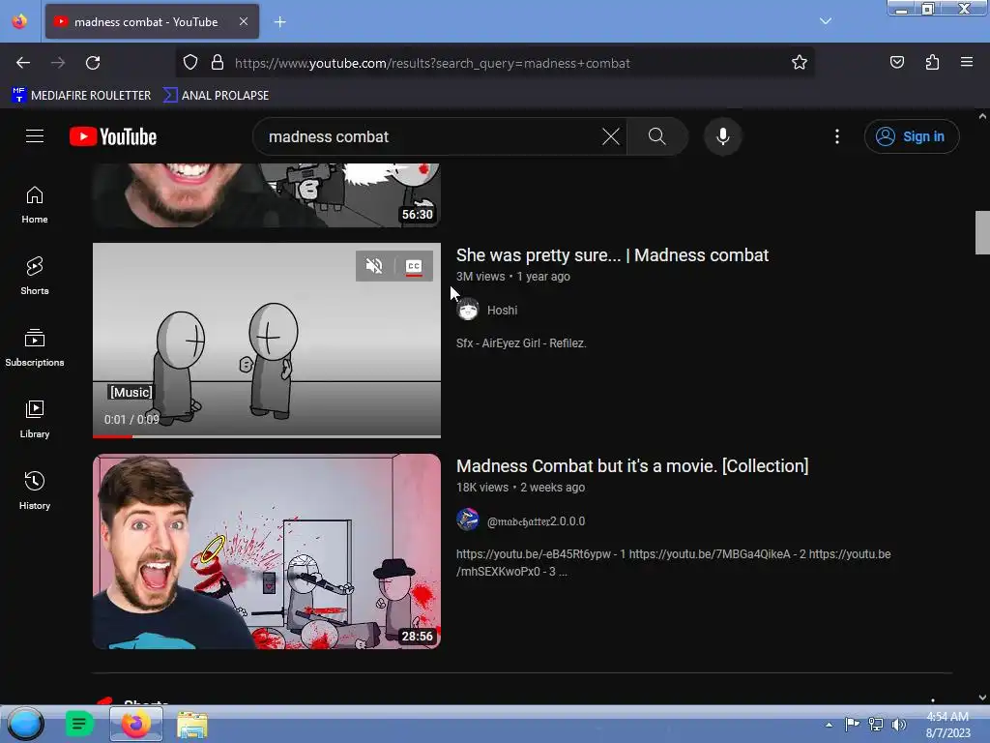Viewport: 990px width, 743px height.
Task: Bookmark this page with the star
Action: click(800, 63)
